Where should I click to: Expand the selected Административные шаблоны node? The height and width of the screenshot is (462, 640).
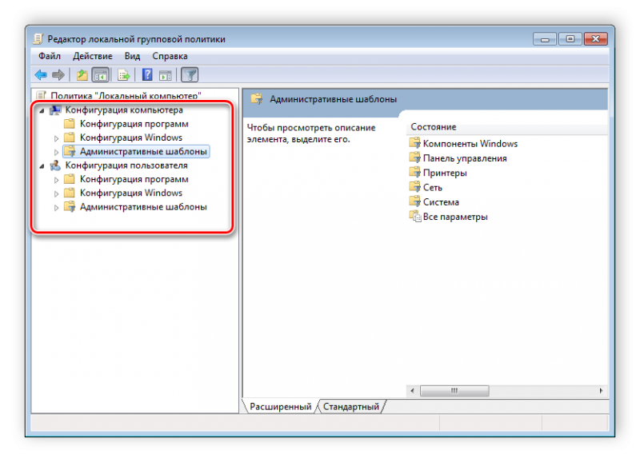[x=56, y=152]
